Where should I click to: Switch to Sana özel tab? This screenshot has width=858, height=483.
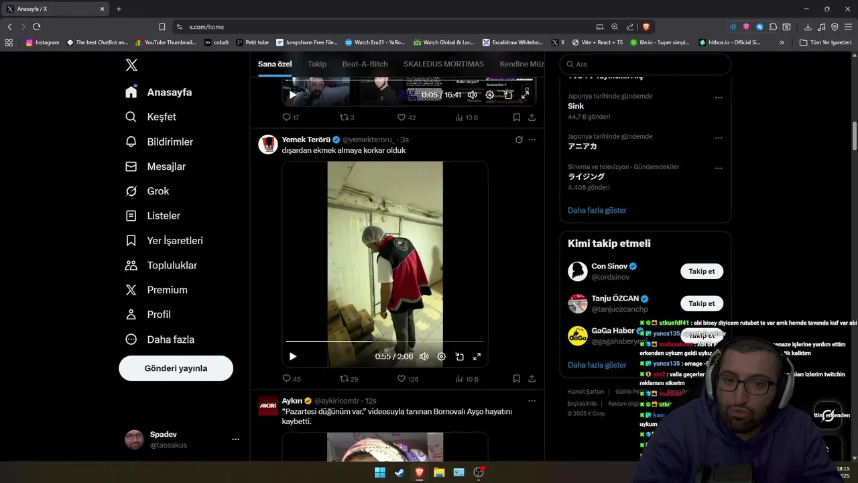point(275,64)
